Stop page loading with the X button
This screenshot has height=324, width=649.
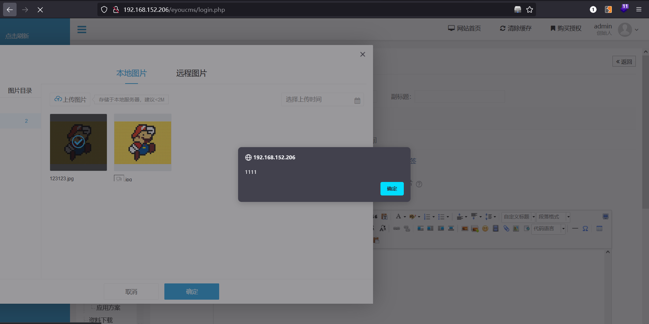coord(40,10)
